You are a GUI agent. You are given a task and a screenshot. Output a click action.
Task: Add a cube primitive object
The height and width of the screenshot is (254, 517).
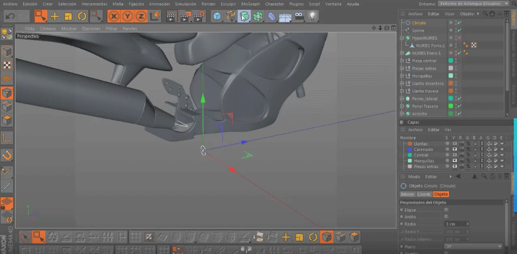click(217, 16)
